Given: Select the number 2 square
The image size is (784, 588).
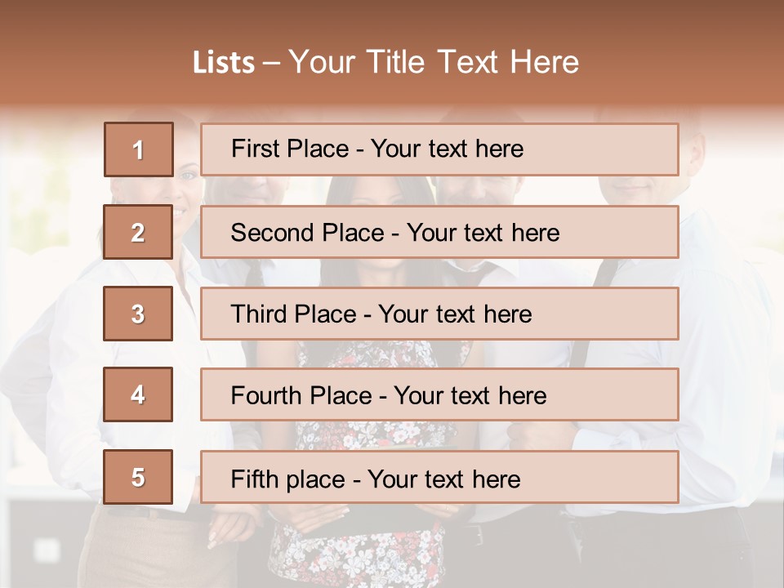Looking at the screenshot, I should [138, 232].
